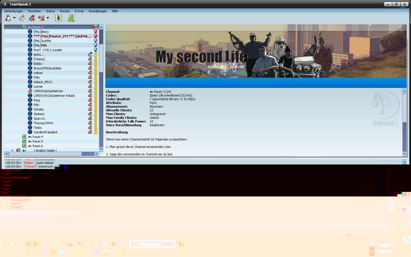Viewport: 411px width, 257px height.
Task: Toggle subscribe to all channels eye icon
Action: (x=59, y=18)
